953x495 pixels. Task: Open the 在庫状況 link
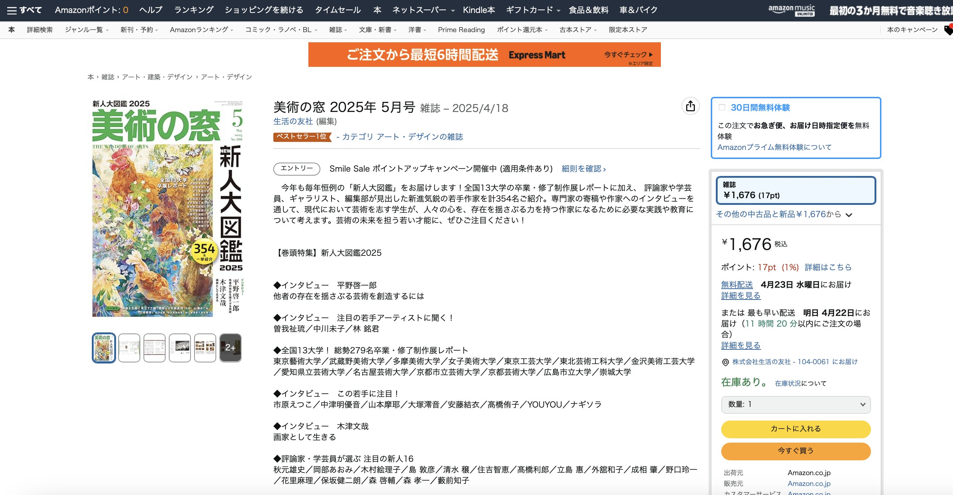[x=788, y=383]
